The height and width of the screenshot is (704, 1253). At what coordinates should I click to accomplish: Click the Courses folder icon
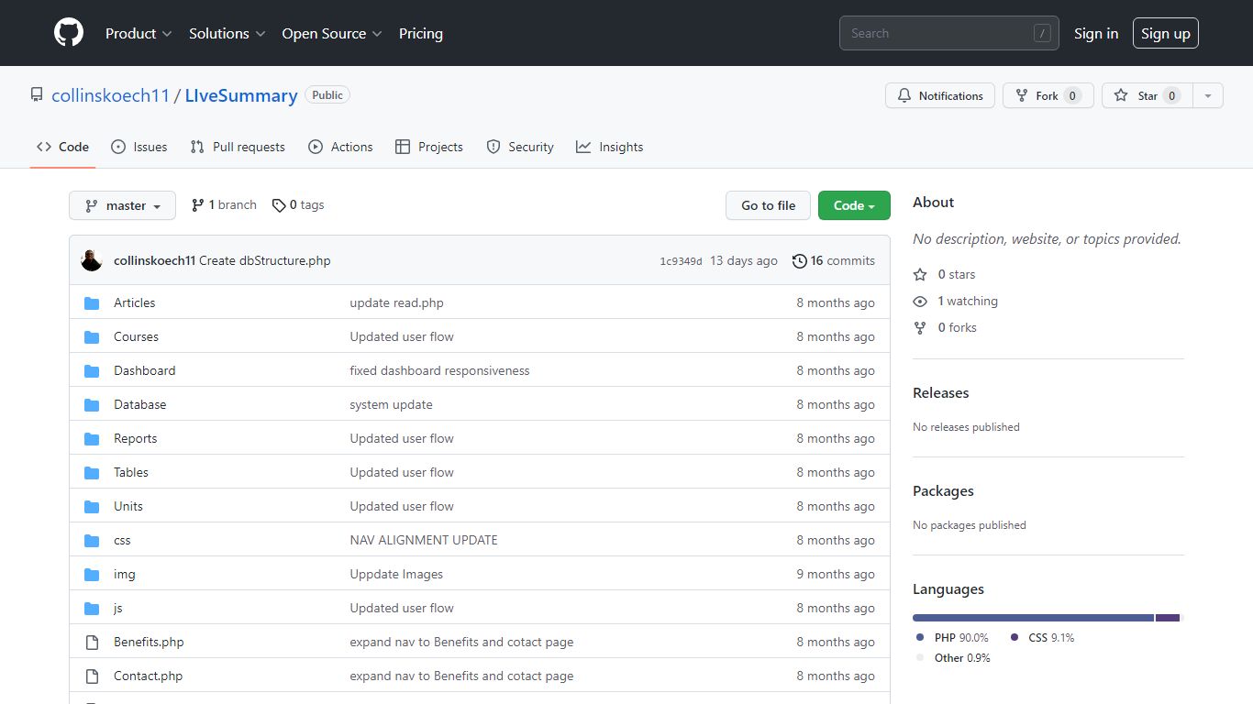click(92, 336)
